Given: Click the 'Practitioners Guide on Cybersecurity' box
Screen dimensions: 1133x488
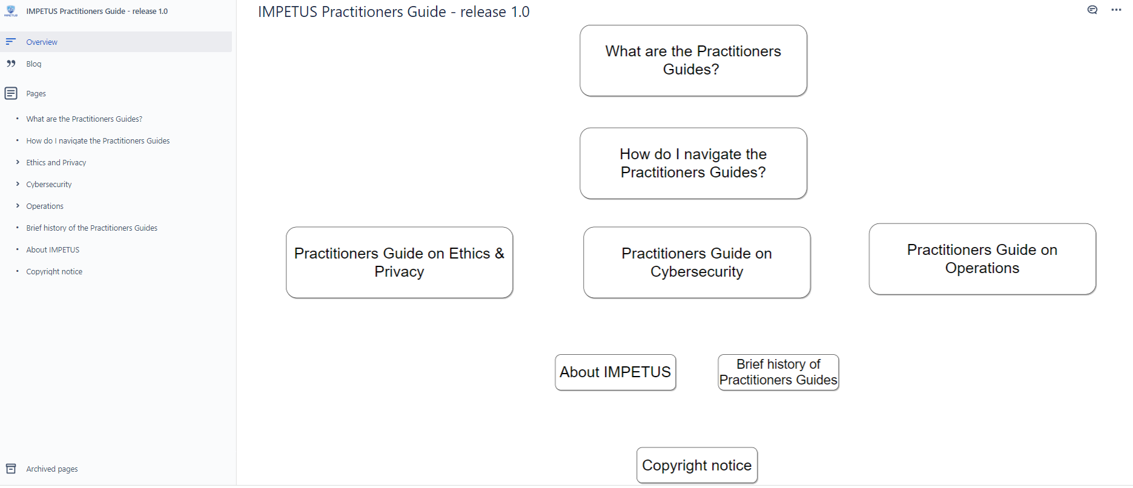Looking at the screenshot, I should (x=696, y=262).
